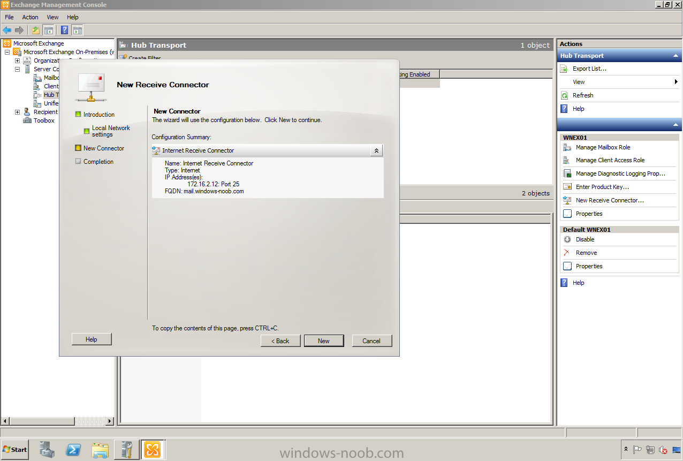The height and width of the screenshot is (461, 683).
Task: Collapse the Internet Receive Connector summary chevron
Action: (376, 150)
